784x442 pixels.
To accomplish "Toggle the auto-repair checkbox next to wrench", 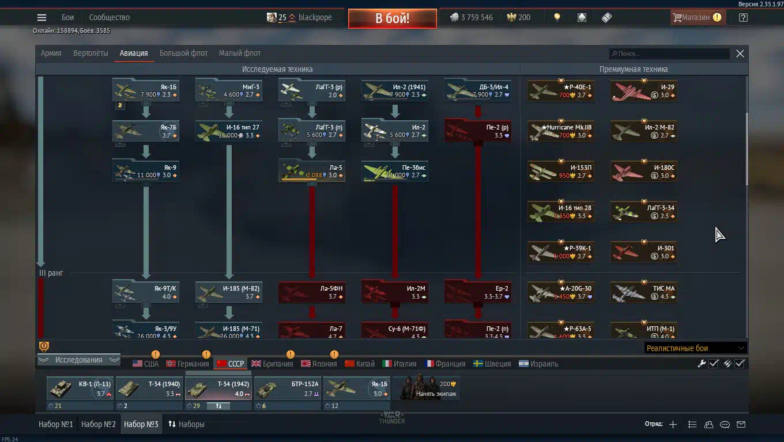I will tap(714, 363).
